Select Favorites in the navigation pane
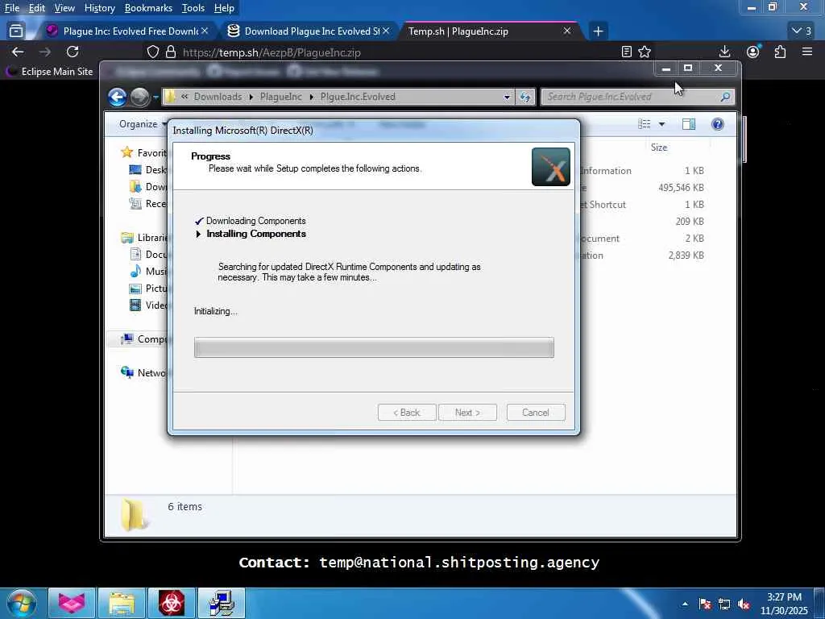Image resolution: width=825 pixels, height=619 pixels. point(143,152)
